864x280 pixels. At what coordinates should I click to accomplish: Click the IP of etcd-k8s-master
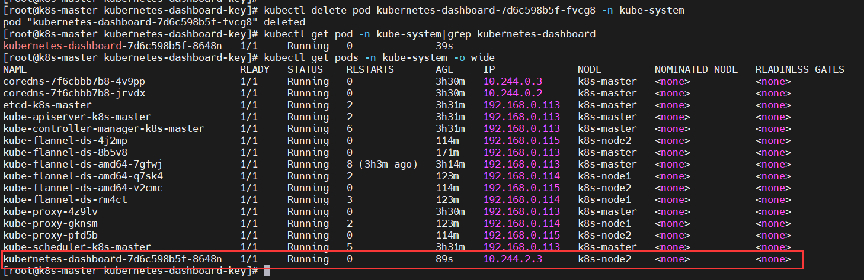click(521, 105)
